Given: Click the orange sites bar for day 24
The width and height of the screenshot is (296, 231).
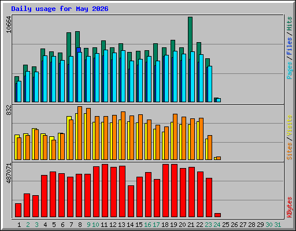Looking at the screenshot, I should [x=219, y=158].
